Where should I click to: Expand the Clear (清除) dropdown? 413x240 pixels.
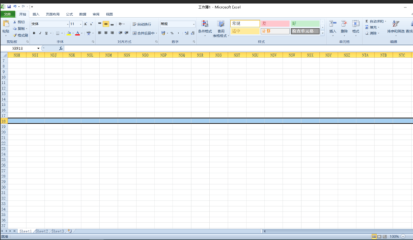tap(379, 33)
